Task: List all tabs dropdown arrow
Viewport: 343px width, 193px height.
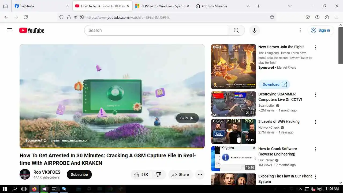Action: pos(290,6)
